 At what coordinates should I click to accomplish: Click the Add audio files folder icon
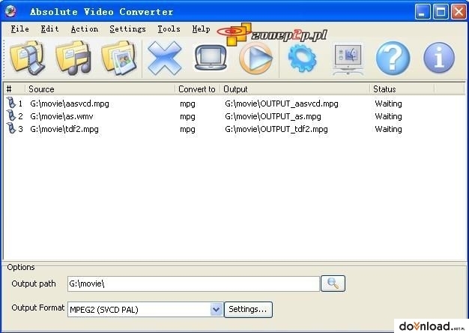pos(73,58)
